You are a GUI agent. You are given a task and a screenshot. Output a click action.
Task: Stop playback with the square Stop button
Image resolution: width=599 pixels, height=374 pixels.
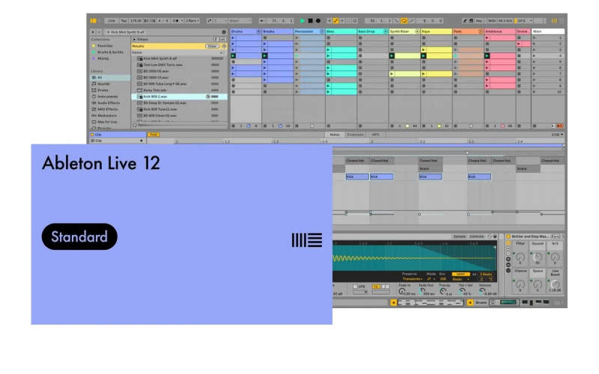(310, 21)
